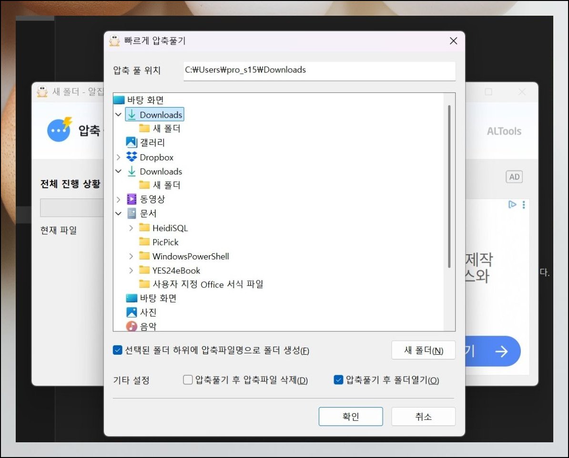This screenshot has width=569, height=458.
Task: Click the second Downloads arrow icon
Action: (132, 171)
